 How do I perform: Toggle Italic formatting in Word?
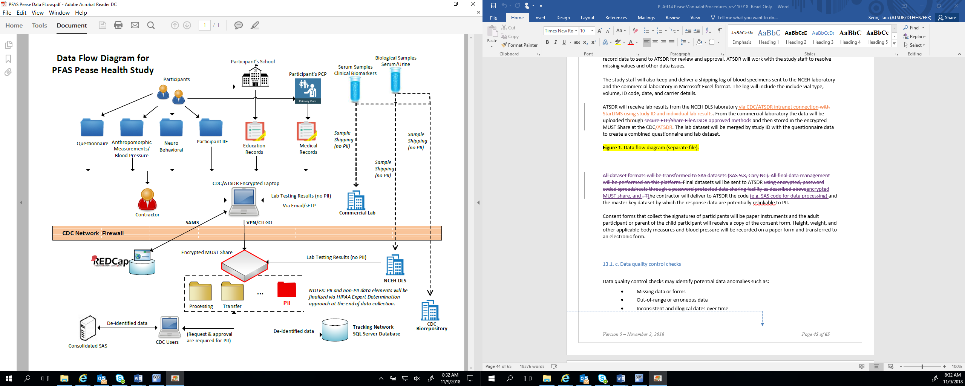(x=556, y=42)
